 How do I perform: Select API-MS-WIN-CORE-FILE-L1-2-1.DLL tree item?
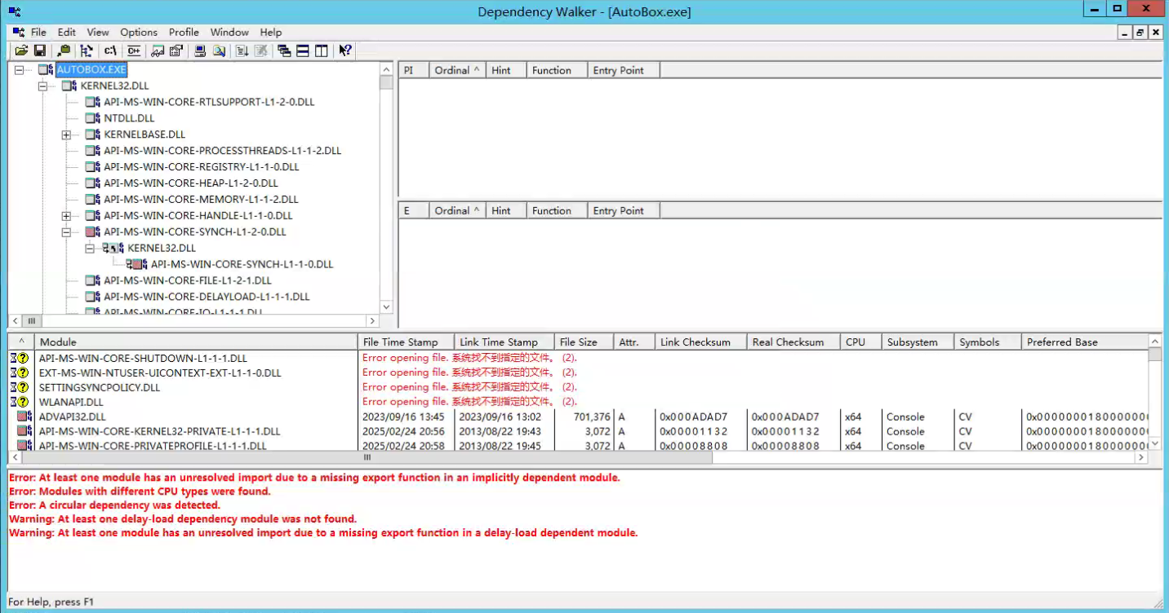click(x=188, y=280)
